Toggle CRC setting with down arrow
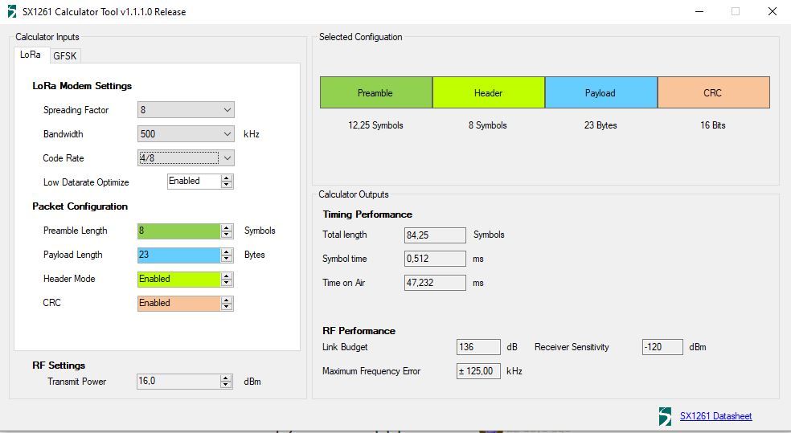The image size is (791, 433). click(227, 307)
